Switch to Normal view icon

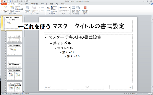[x=124, y=94]
